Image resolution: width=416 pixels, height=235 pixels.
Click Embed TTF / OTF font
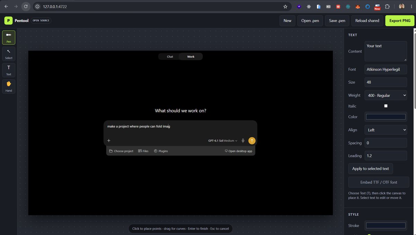379,182
